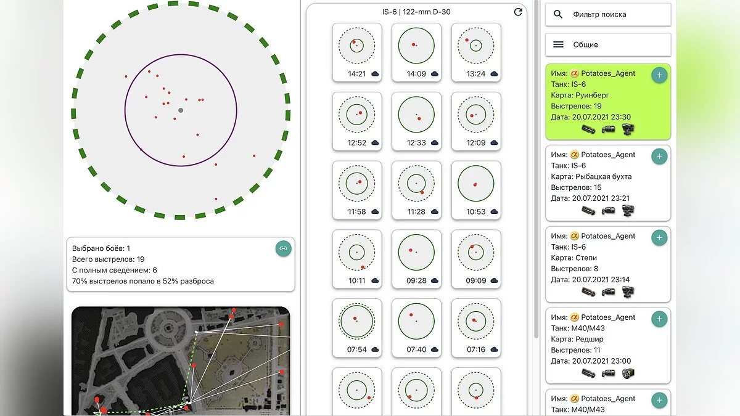Add the Рыбацкая бухта battle with plus button
Screen dimensions: 740x416
(659, 157)
